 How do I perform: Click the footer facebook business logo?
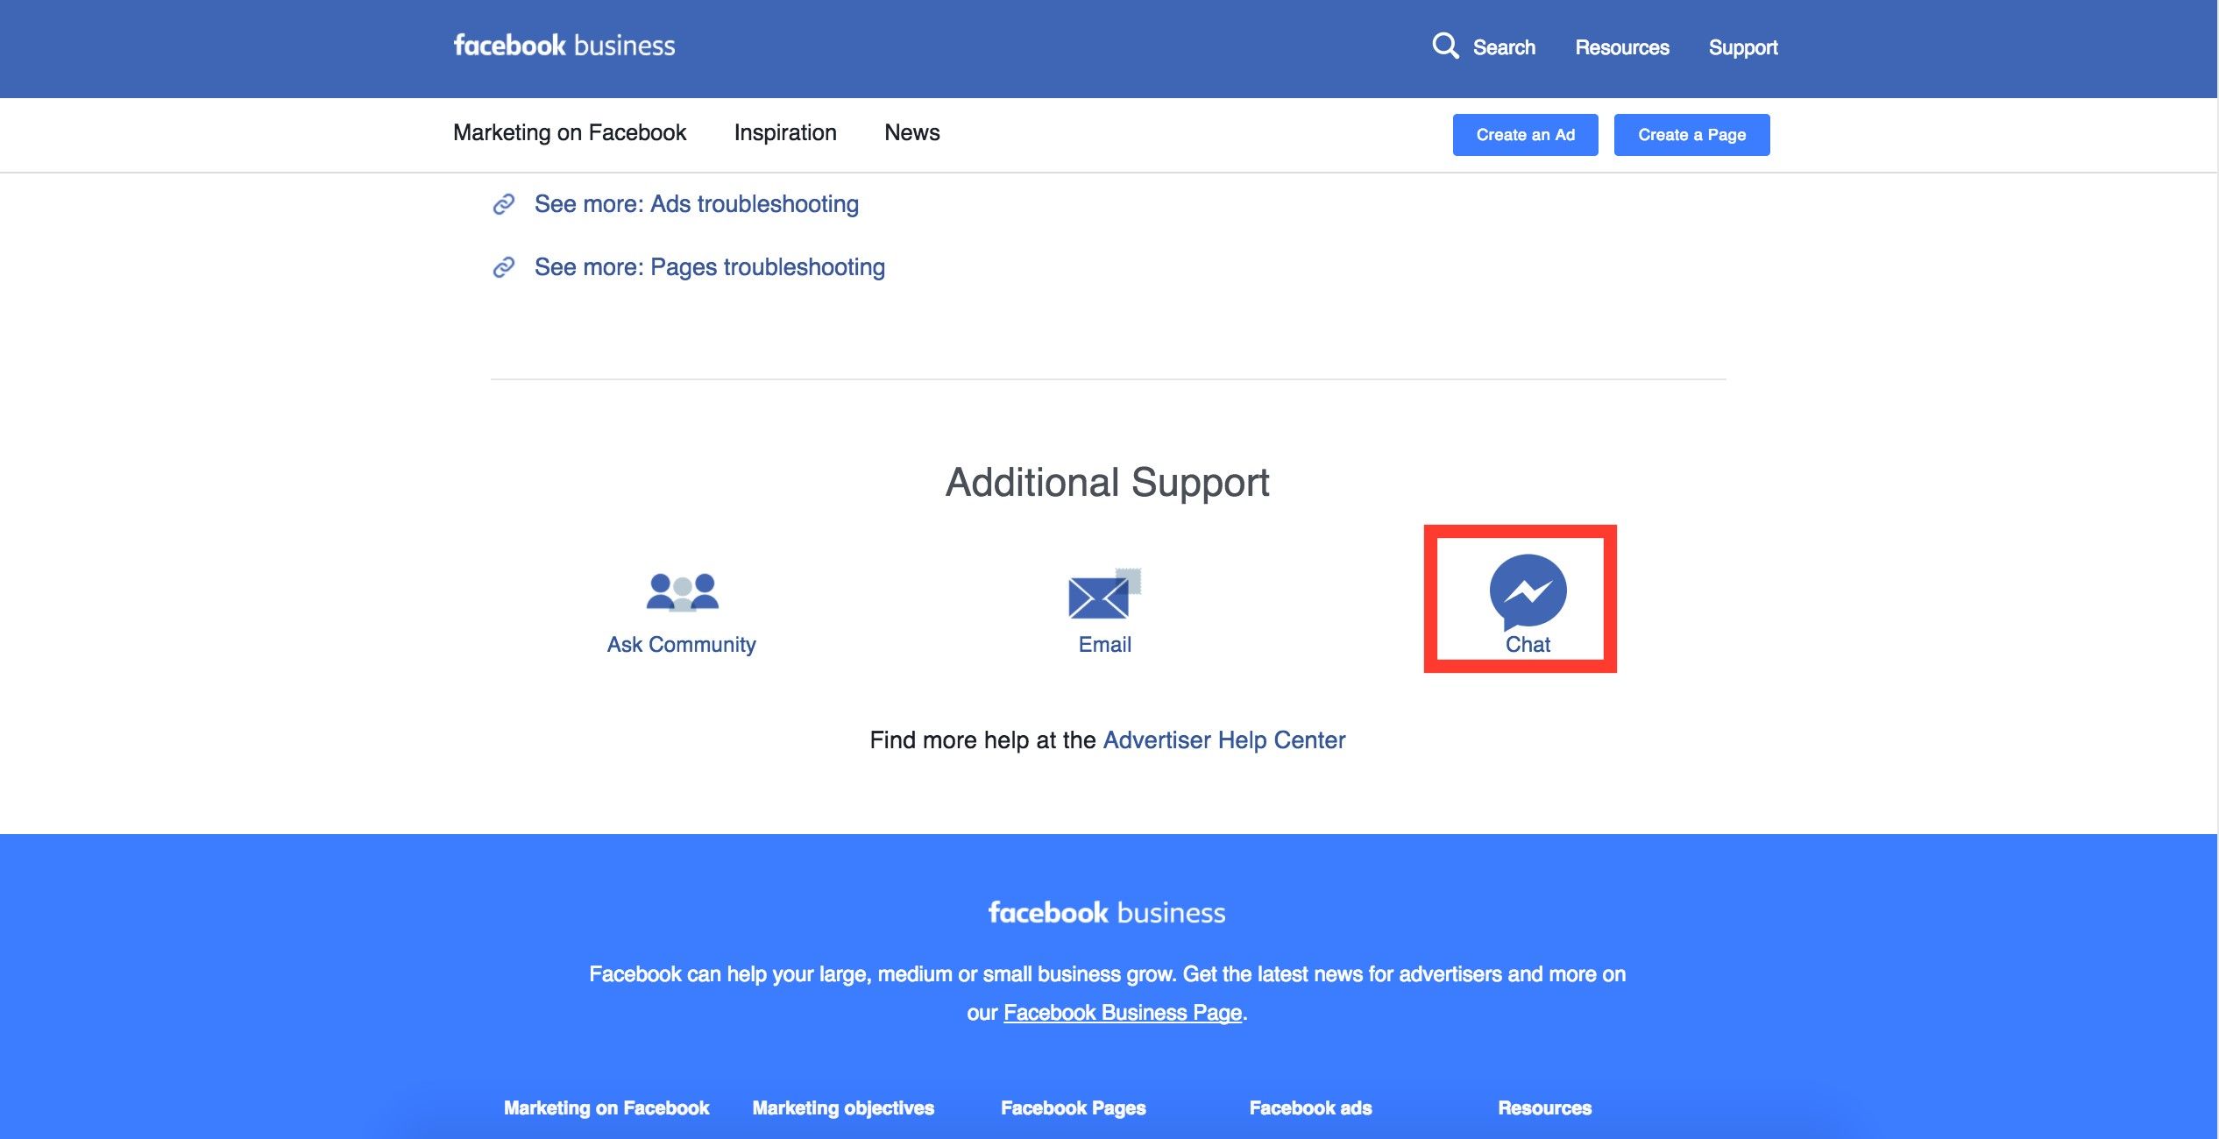point(1107,913)
